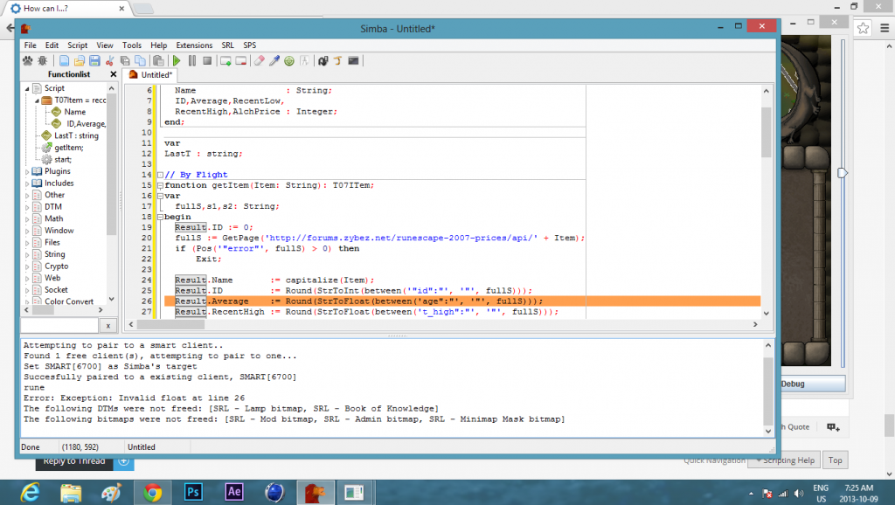895x505 pixels.
Task: Collapse the getItem function code fold
Action: click(159, 185)
